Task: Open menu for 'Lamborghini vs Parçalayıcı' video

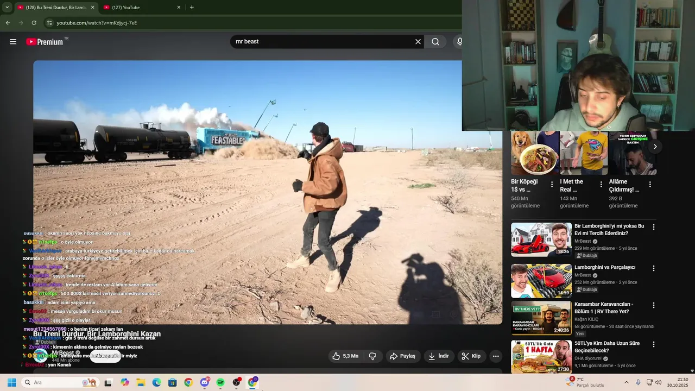Action: click(x=653, y=268)
